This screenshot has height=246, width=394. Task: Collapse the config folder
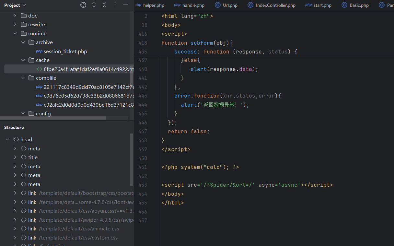tap(23, 113)
